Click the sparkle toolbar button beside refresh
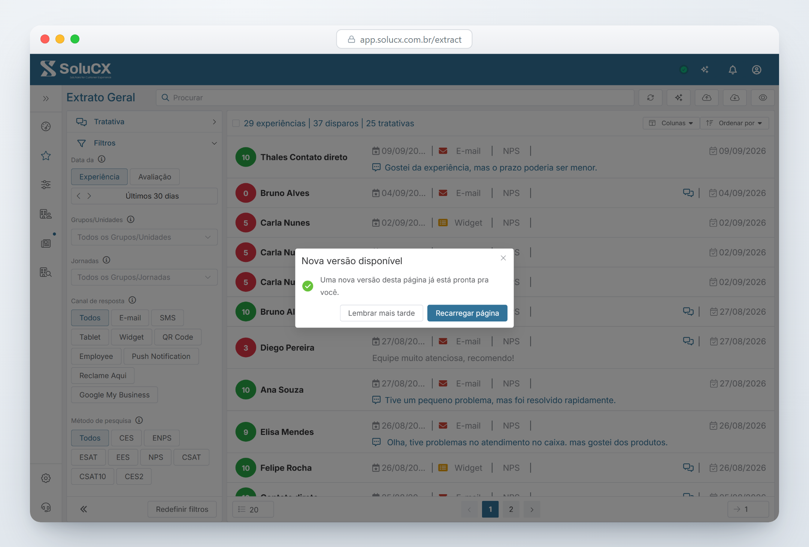This screenshot has width=809, height=547. [679, 98]
